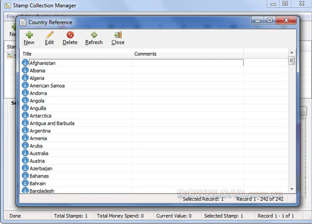Select the Argentina row text
The height and width of the screenshot is (224, 312).
point(40,131)
